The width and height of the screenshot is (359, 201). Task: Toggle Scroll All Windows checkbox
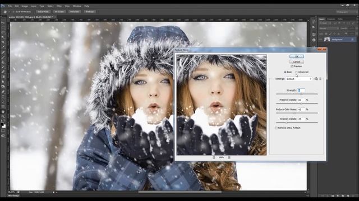click(x=13, y=12)
